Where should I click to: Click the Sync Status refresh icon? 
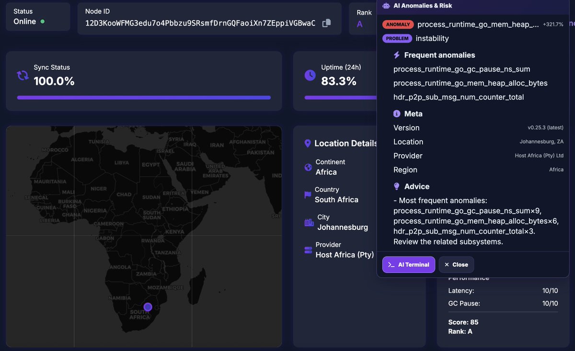[x=23, y=76]
